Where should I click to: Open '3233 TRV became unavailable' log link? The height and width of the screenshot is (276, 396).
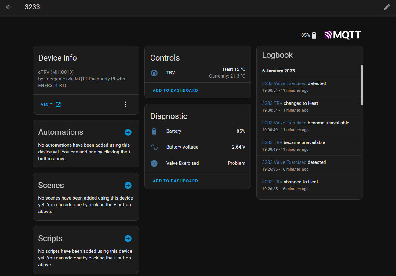point(272,142)
